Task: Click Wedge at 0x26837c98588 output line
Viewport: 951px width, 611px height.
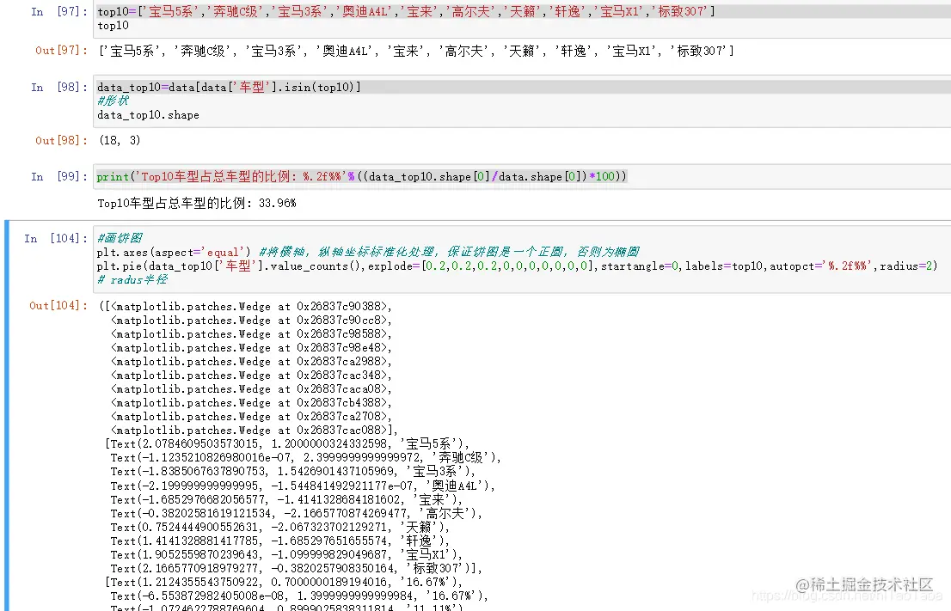Action: coord(251,334)
